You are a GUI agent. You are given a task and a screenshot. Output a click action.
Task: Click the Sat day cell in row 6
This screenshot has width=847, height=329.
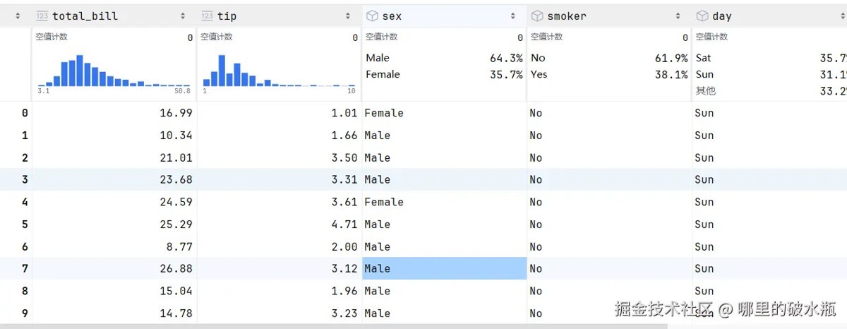[x=703, y=246]
